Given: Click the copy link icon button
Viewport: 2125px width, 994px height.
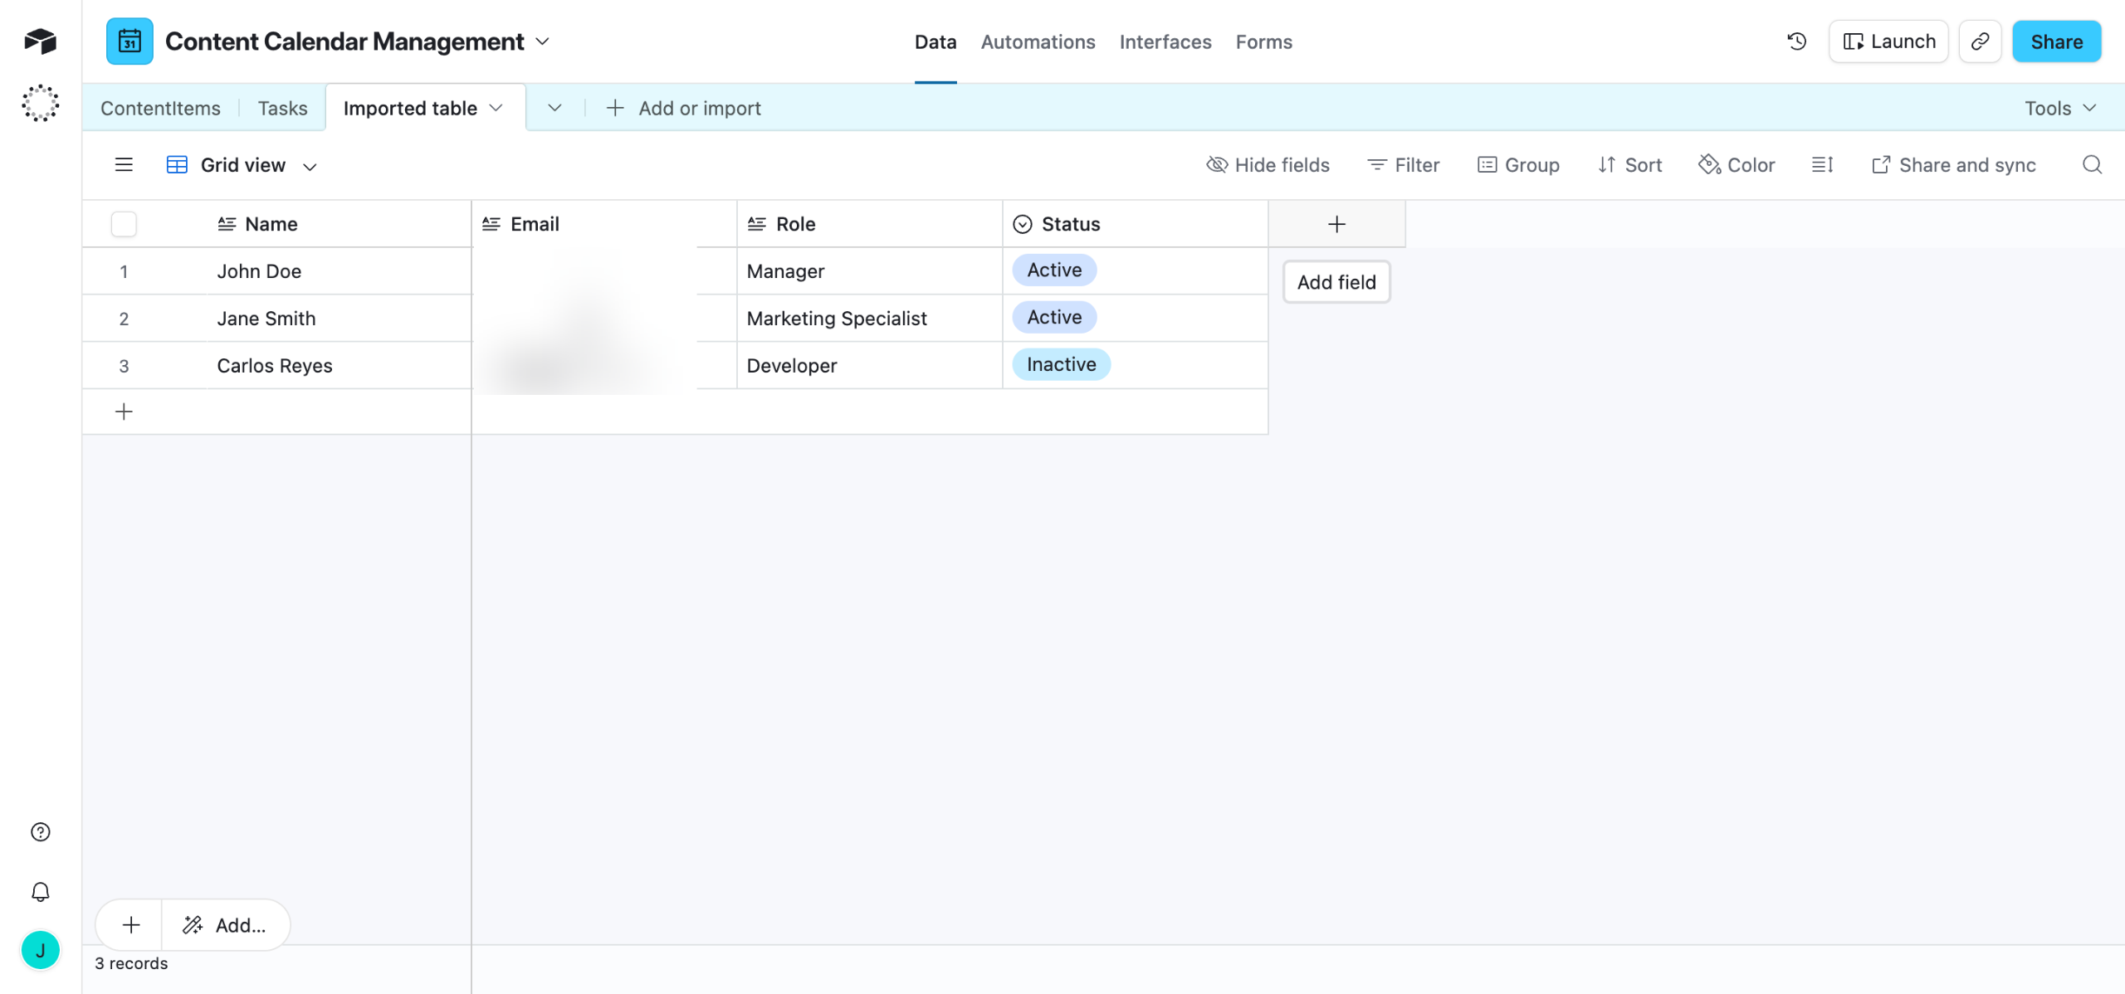Looking at the screenshot, I should (x=1980, y=41).
